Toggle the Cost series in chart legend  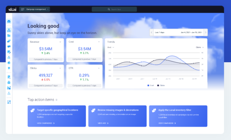151,85
